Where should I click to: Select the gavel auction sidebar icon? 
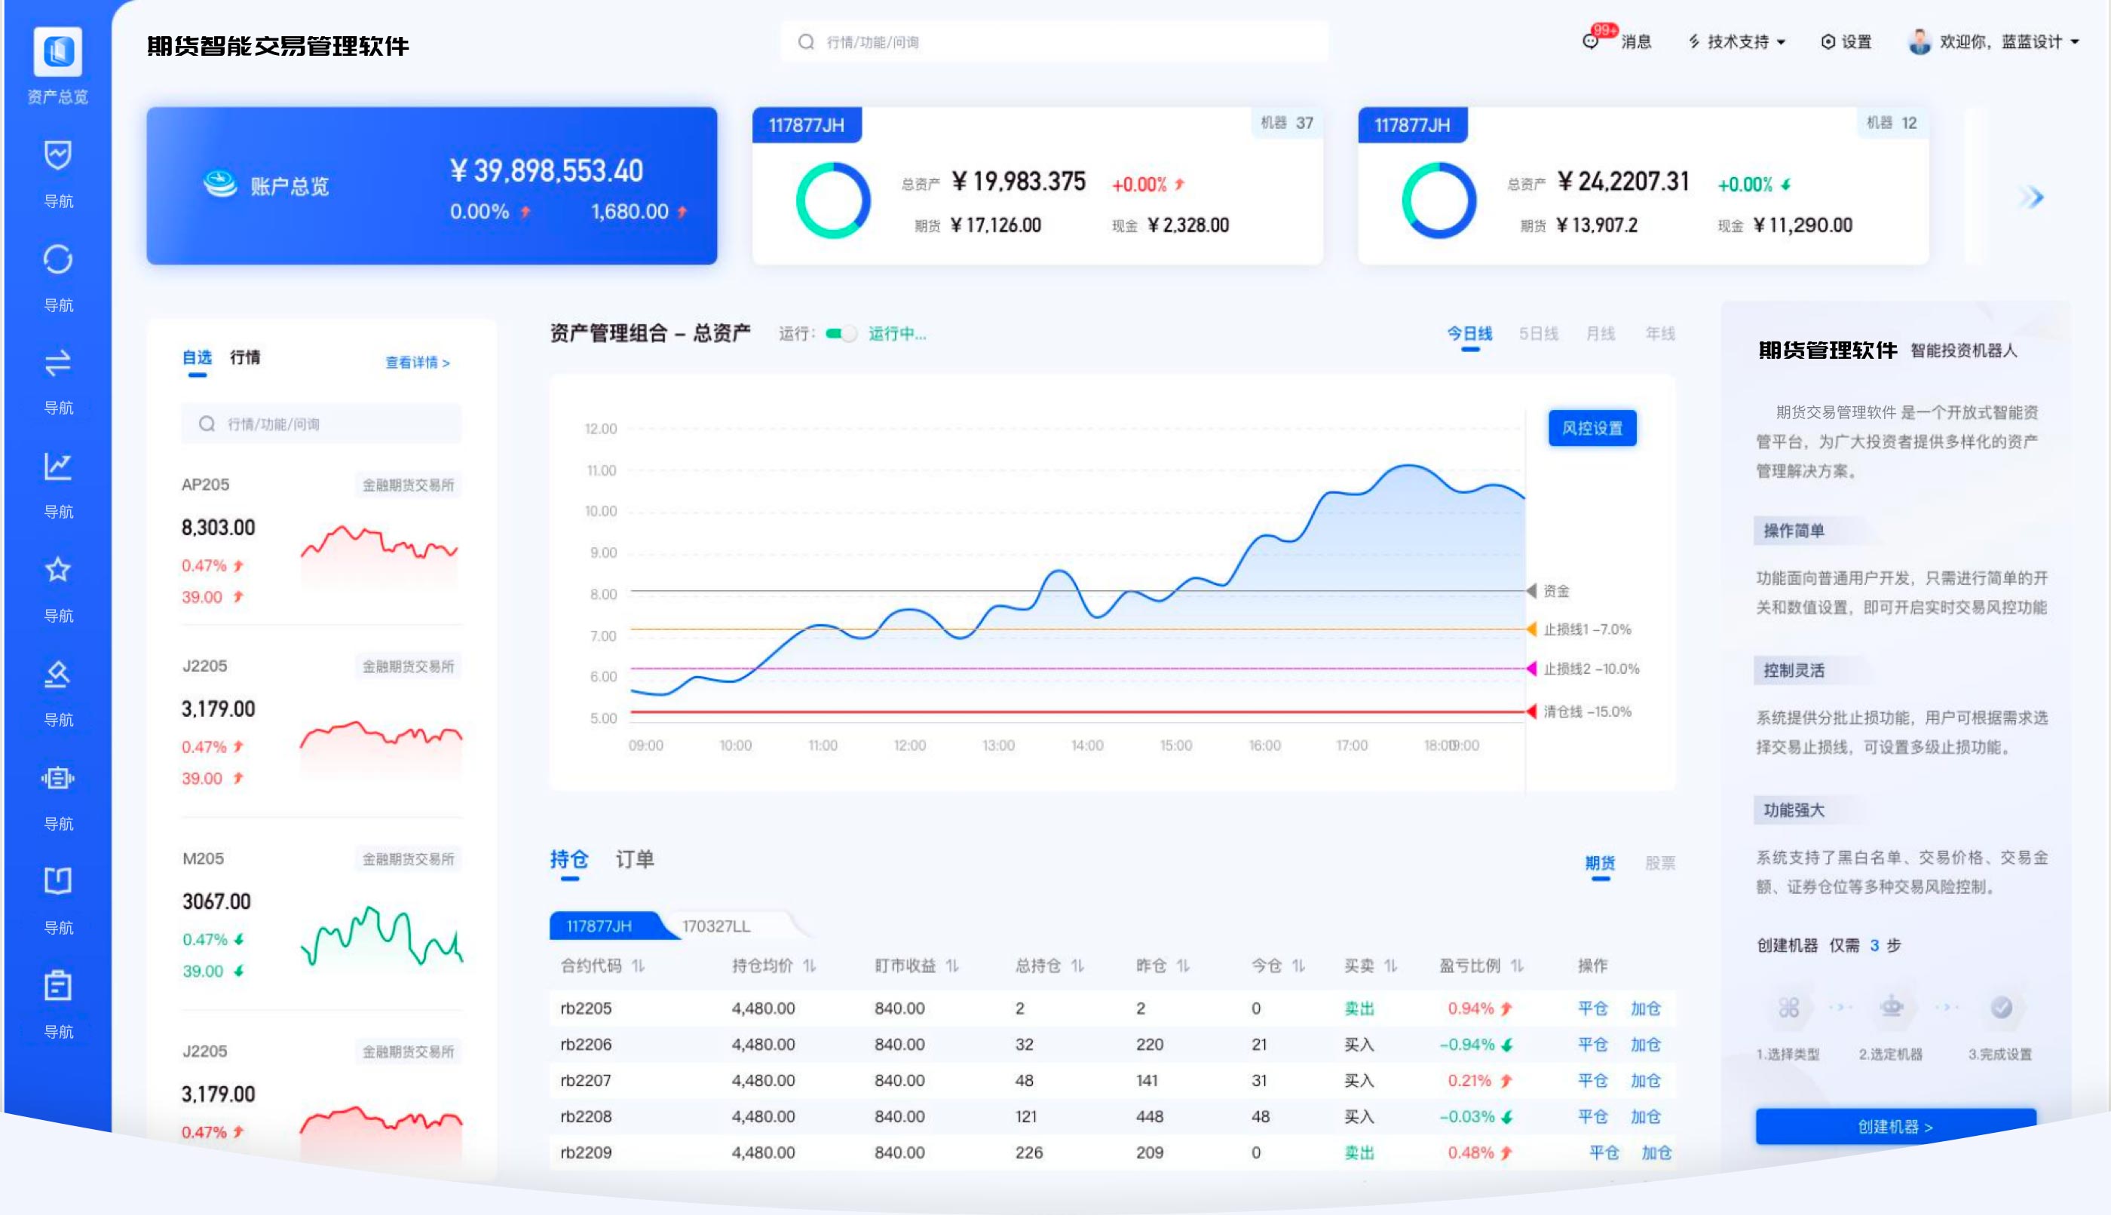click(x=57, y=675)
